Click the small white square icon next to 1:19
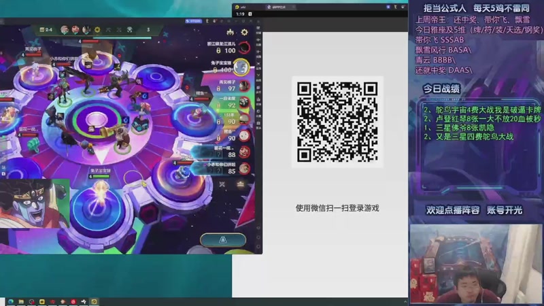 click(250, 14)
